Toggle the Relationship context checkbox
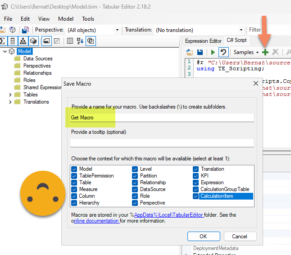Viewport: 291px width, 255px height. (x=135, y=182)
